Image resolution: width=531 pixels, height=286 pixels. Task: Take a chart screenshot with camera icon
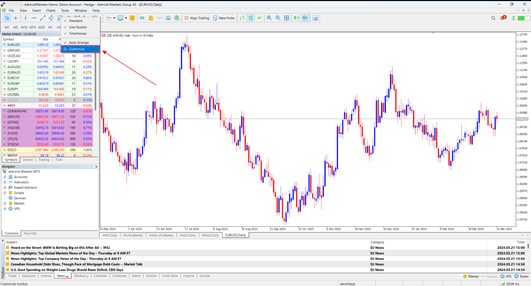315,18
